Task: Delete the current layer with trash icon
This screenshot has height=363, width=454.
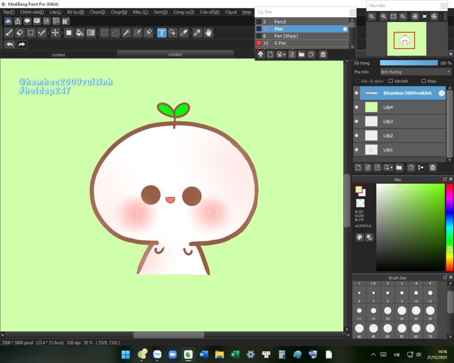Action: click(x=433, y=167)
